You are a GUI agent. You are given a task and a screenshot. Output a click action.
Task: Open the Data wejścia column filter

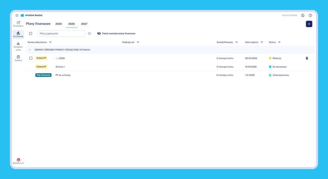[262, 42]
